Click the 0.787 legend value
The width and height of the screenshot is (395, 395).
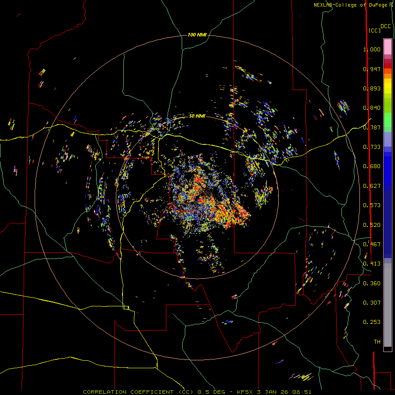[x=372, y=127]
